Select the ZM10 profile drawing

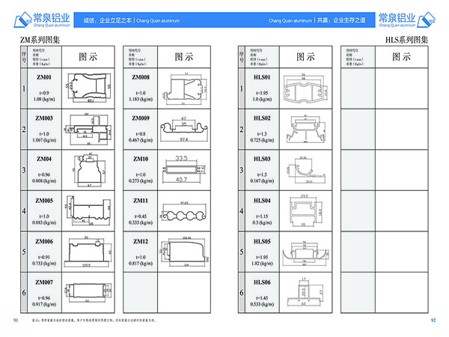(x=184, y=169)
